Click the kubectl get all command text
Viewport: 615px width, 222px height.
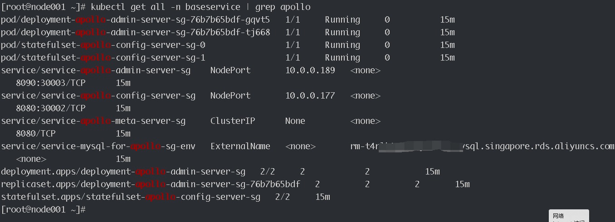[x=200, y=7]
